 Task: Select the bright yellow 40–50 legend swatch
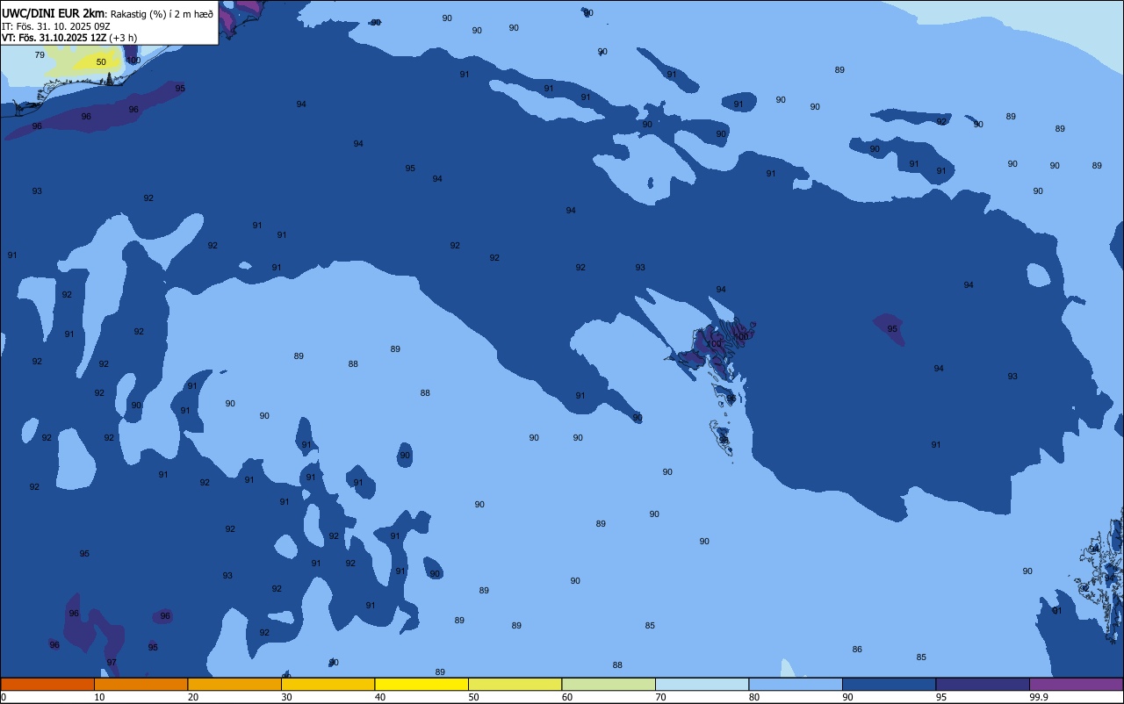pyautogui.click(x=421, y=684)
